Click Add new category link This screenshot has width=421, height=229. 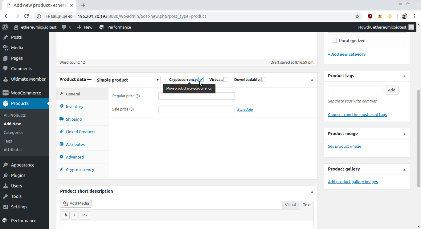pyautogui.click(x=347, y=54)
